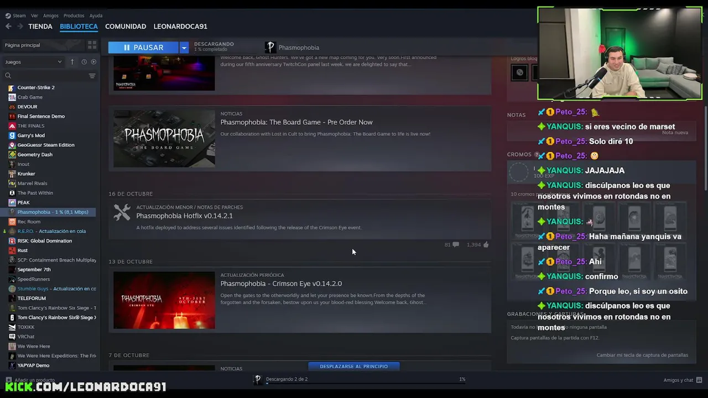Click the GeoGuessr Steam Edition icon
708x398 pixels.
tap(12, 145)
